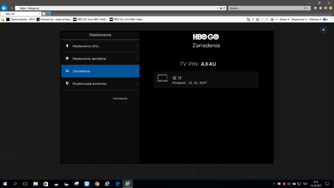Expand chevron on the selected Zariadenia row
The image size is (334, 188).
pyautogui.click(x=137, y=71)
